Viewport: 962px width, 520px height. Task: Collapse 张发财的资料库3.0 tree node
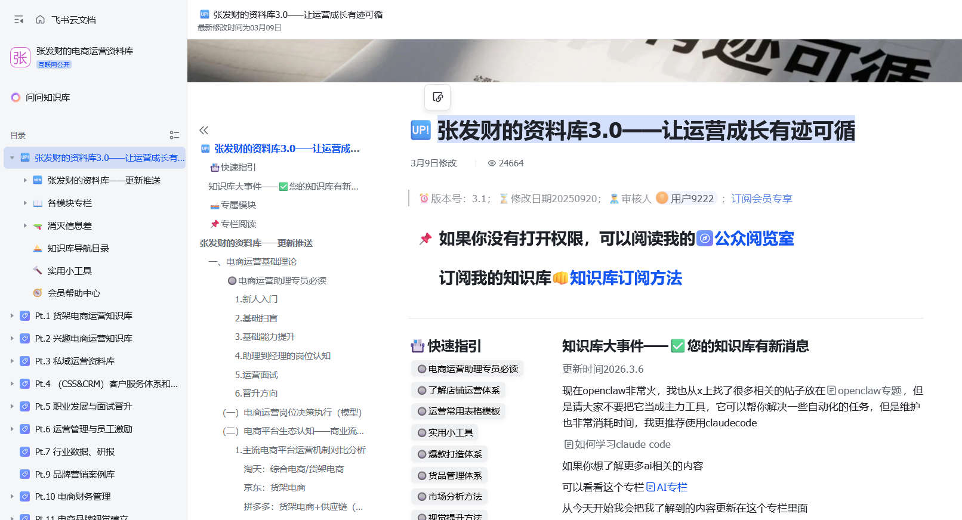(x=12, y=158)
